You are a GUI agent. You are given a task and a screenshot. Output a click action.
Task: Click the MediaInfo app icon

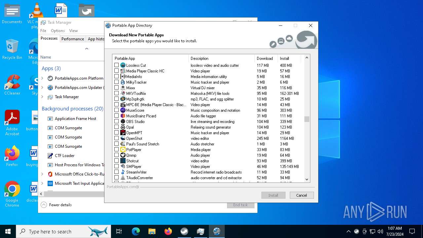pos(123,76)
